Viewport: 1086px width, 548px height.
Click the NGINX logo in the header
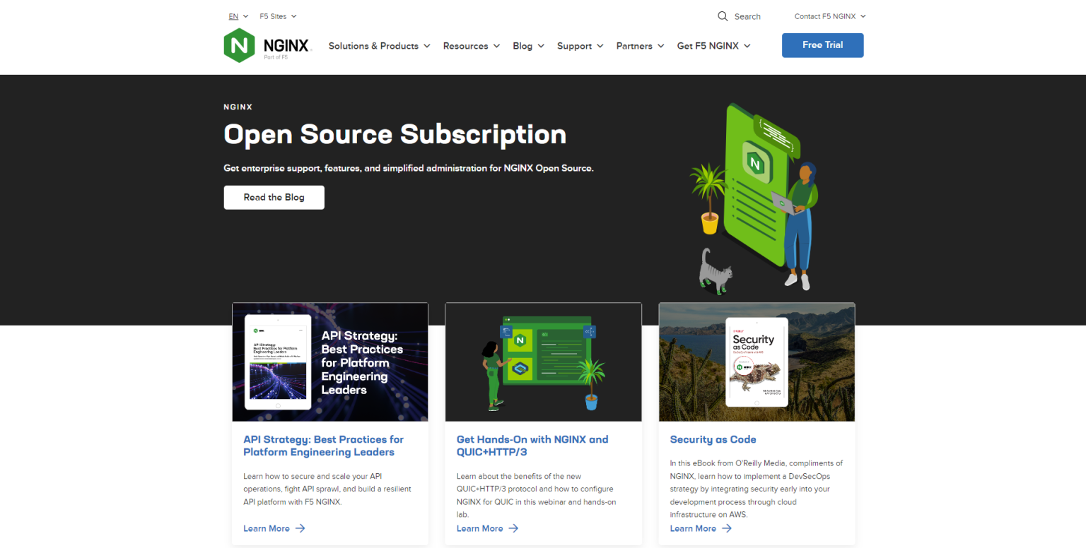pyautogui.click(x=267, y=46)
